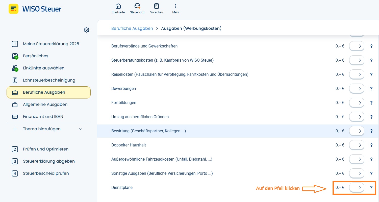Click the Sonstige Ausgaben row label

pos(162,173)
